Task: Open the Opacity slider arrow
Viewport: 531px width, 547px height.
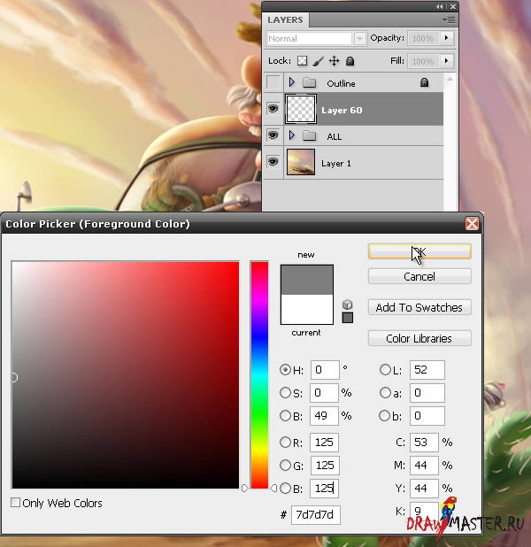Action: point(446,38)
